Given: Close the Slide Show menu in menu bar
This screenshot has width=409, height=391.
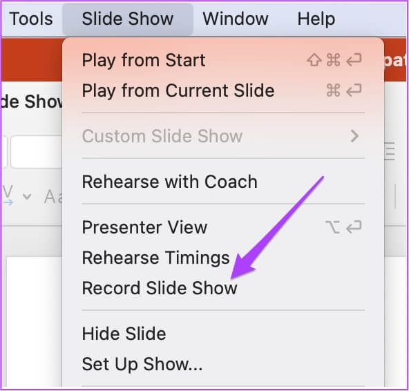Looking at the screenshot, I should [128, 19].
